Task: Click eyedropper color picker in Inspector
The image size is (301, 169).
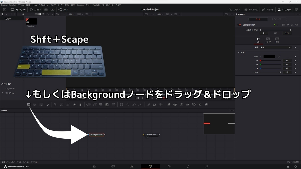Action: (x=279, y=57)
